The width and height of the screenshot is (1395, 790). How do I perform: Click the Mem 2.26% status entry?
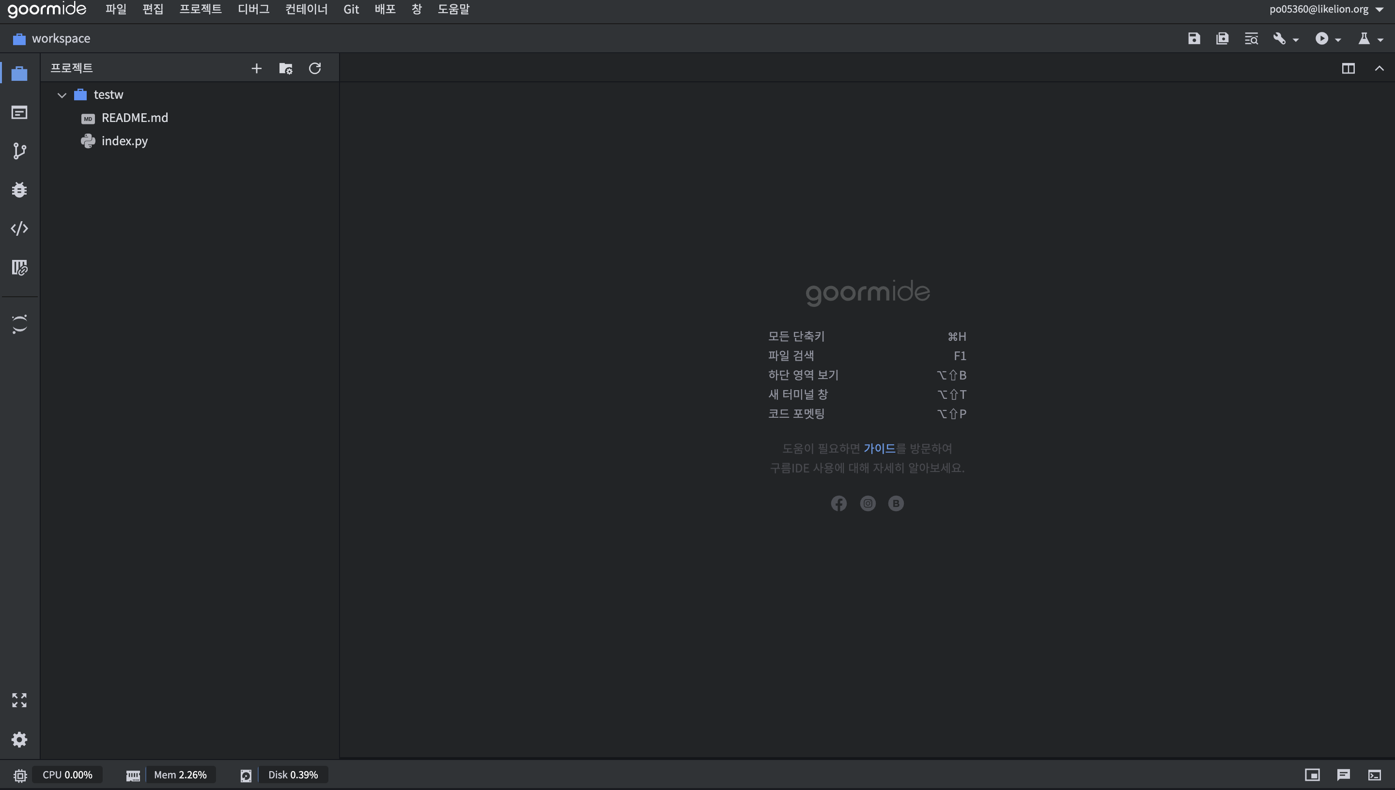pos(180,775)
